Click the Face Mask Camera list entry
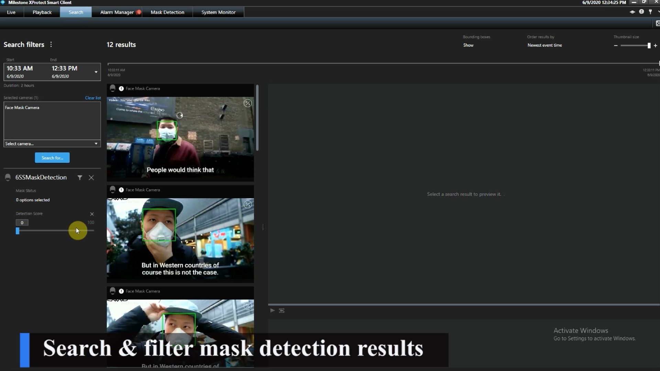The image size is (660, 371). point(22,108)
